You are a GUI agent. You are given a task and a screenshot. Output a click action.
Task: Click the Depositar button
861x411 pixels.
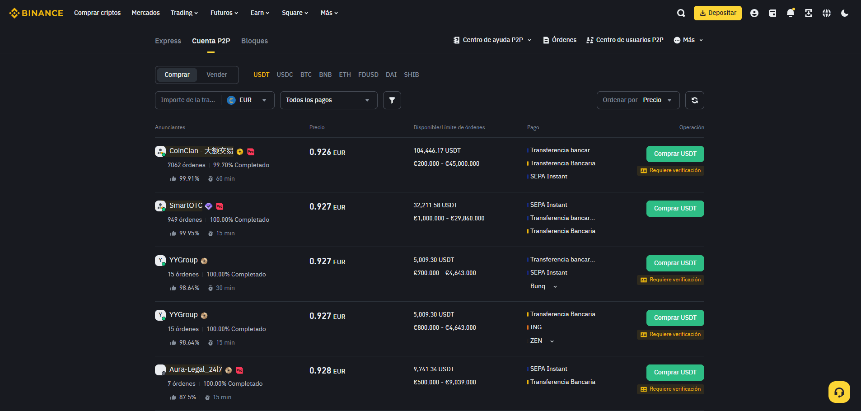[718, 13]
